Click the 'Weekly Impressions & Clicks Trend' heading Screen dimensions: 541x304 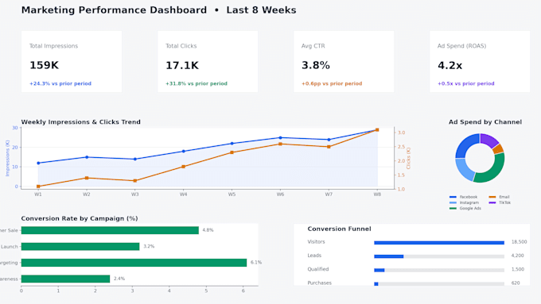click(80, 122)
